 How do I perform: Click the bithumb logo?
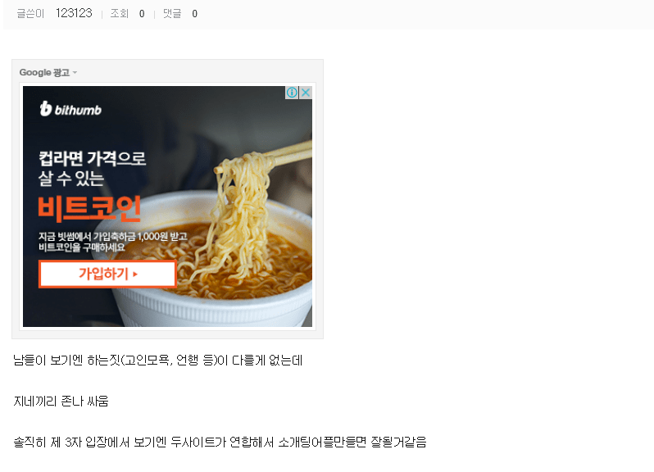coord(70,109)
